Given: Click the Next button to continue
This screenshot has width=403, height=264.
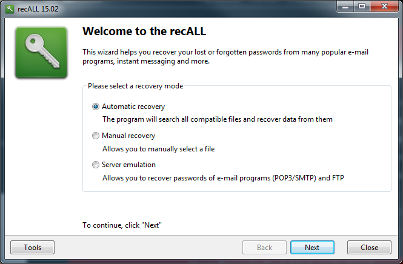Looking at the screenshot, I should click(312, 247).
